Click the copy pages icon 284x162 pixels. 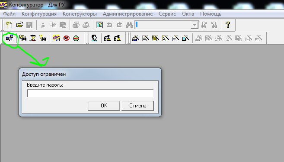(x=53, y=25)
